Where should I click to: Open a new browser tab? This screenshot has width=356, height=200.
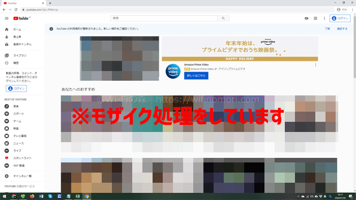(50, 3)
